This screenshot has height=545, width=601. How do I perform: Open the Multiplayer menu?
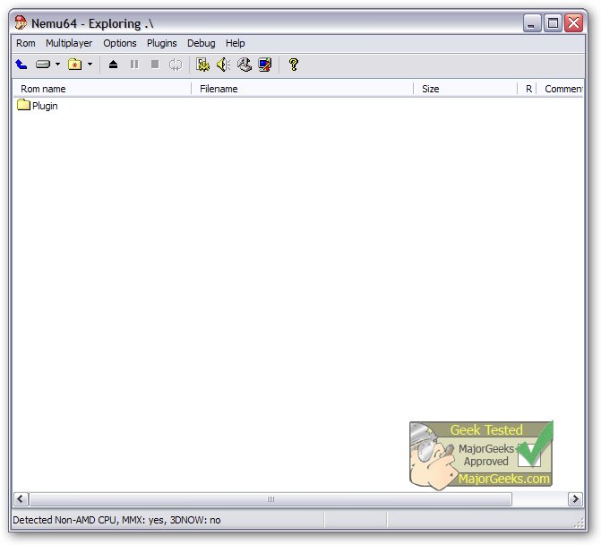(69, 43)
